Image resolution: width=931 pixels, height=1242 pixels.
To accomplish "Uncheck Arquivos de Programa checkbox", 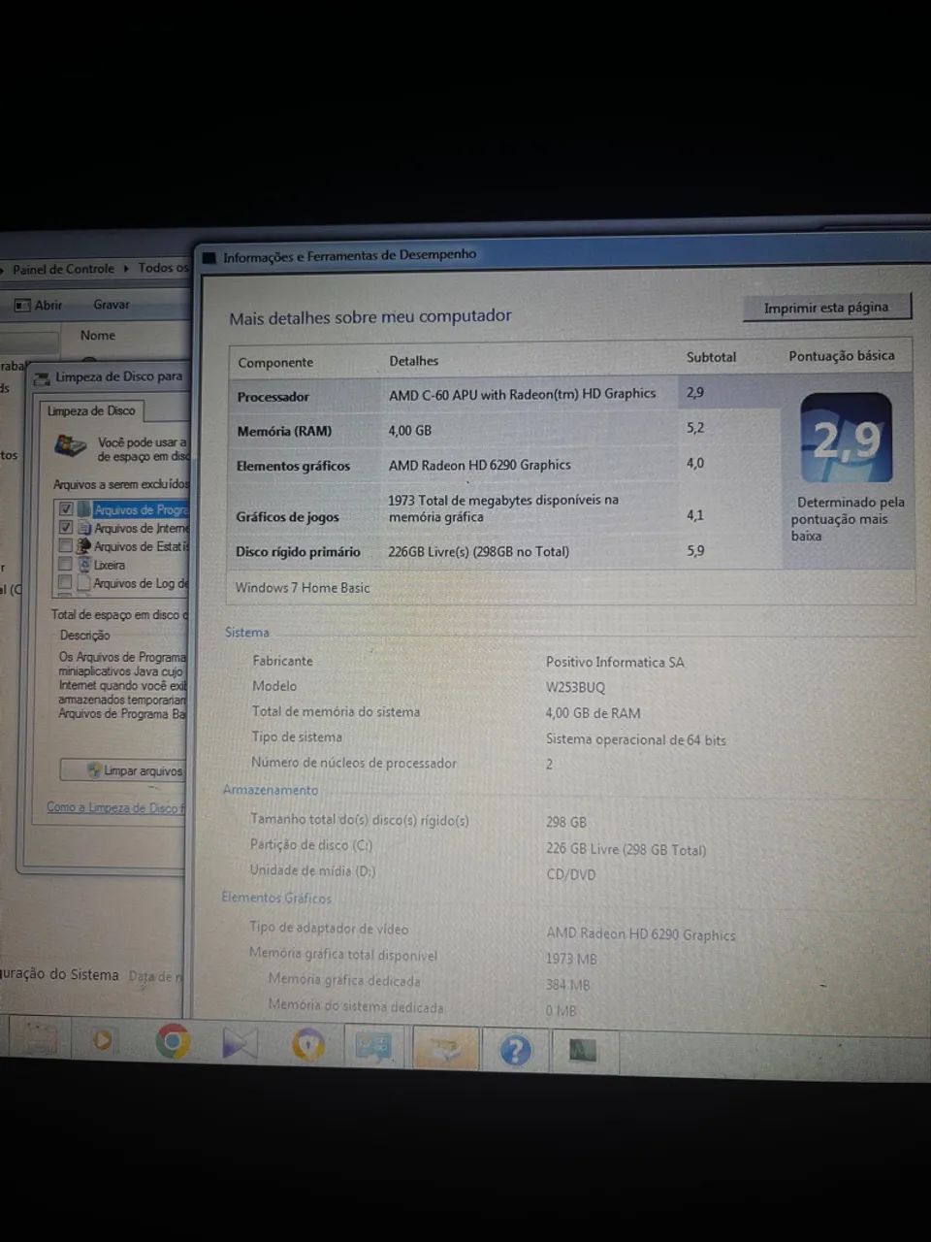I will point(65,508).
